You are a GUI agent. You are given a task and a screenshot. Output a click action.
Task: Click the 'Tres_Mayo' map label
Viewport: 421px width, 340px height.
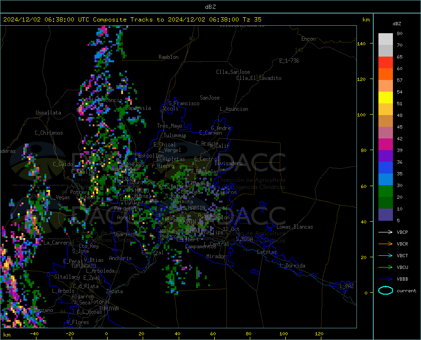coord(169,126)
